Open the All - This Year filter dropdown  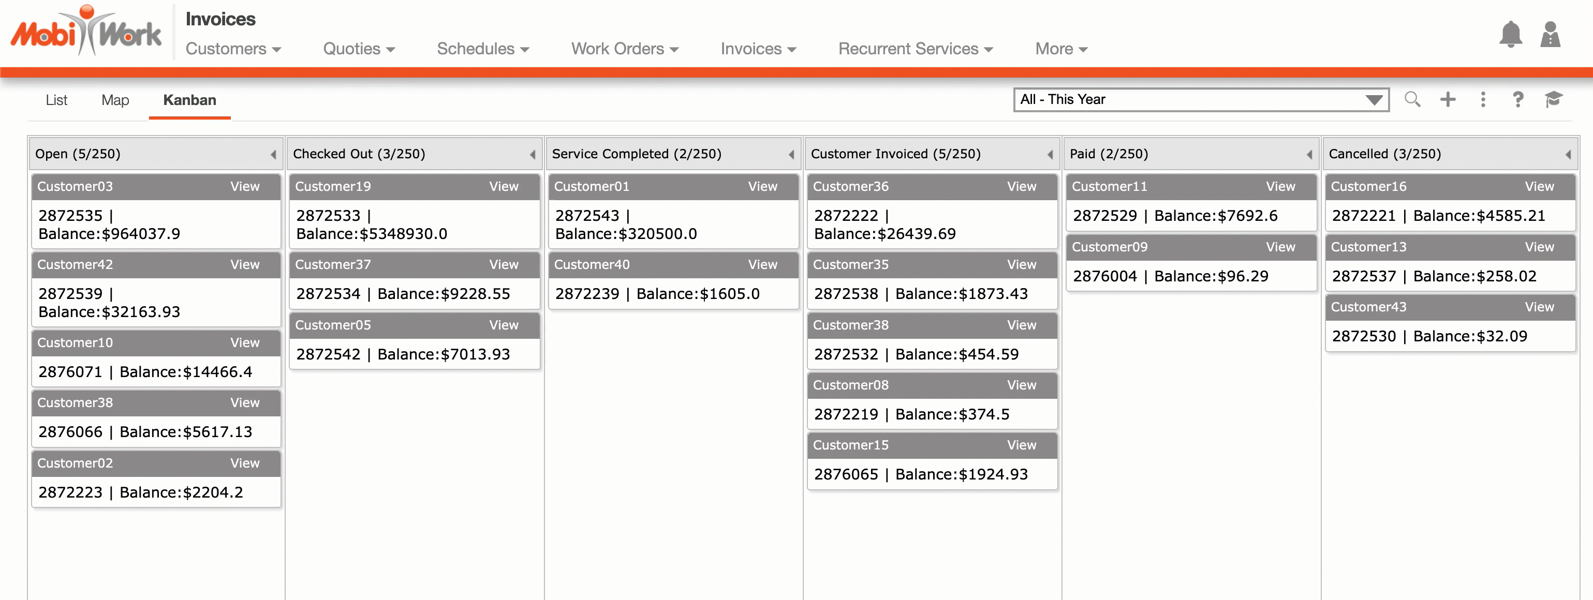pos(1200,99)
